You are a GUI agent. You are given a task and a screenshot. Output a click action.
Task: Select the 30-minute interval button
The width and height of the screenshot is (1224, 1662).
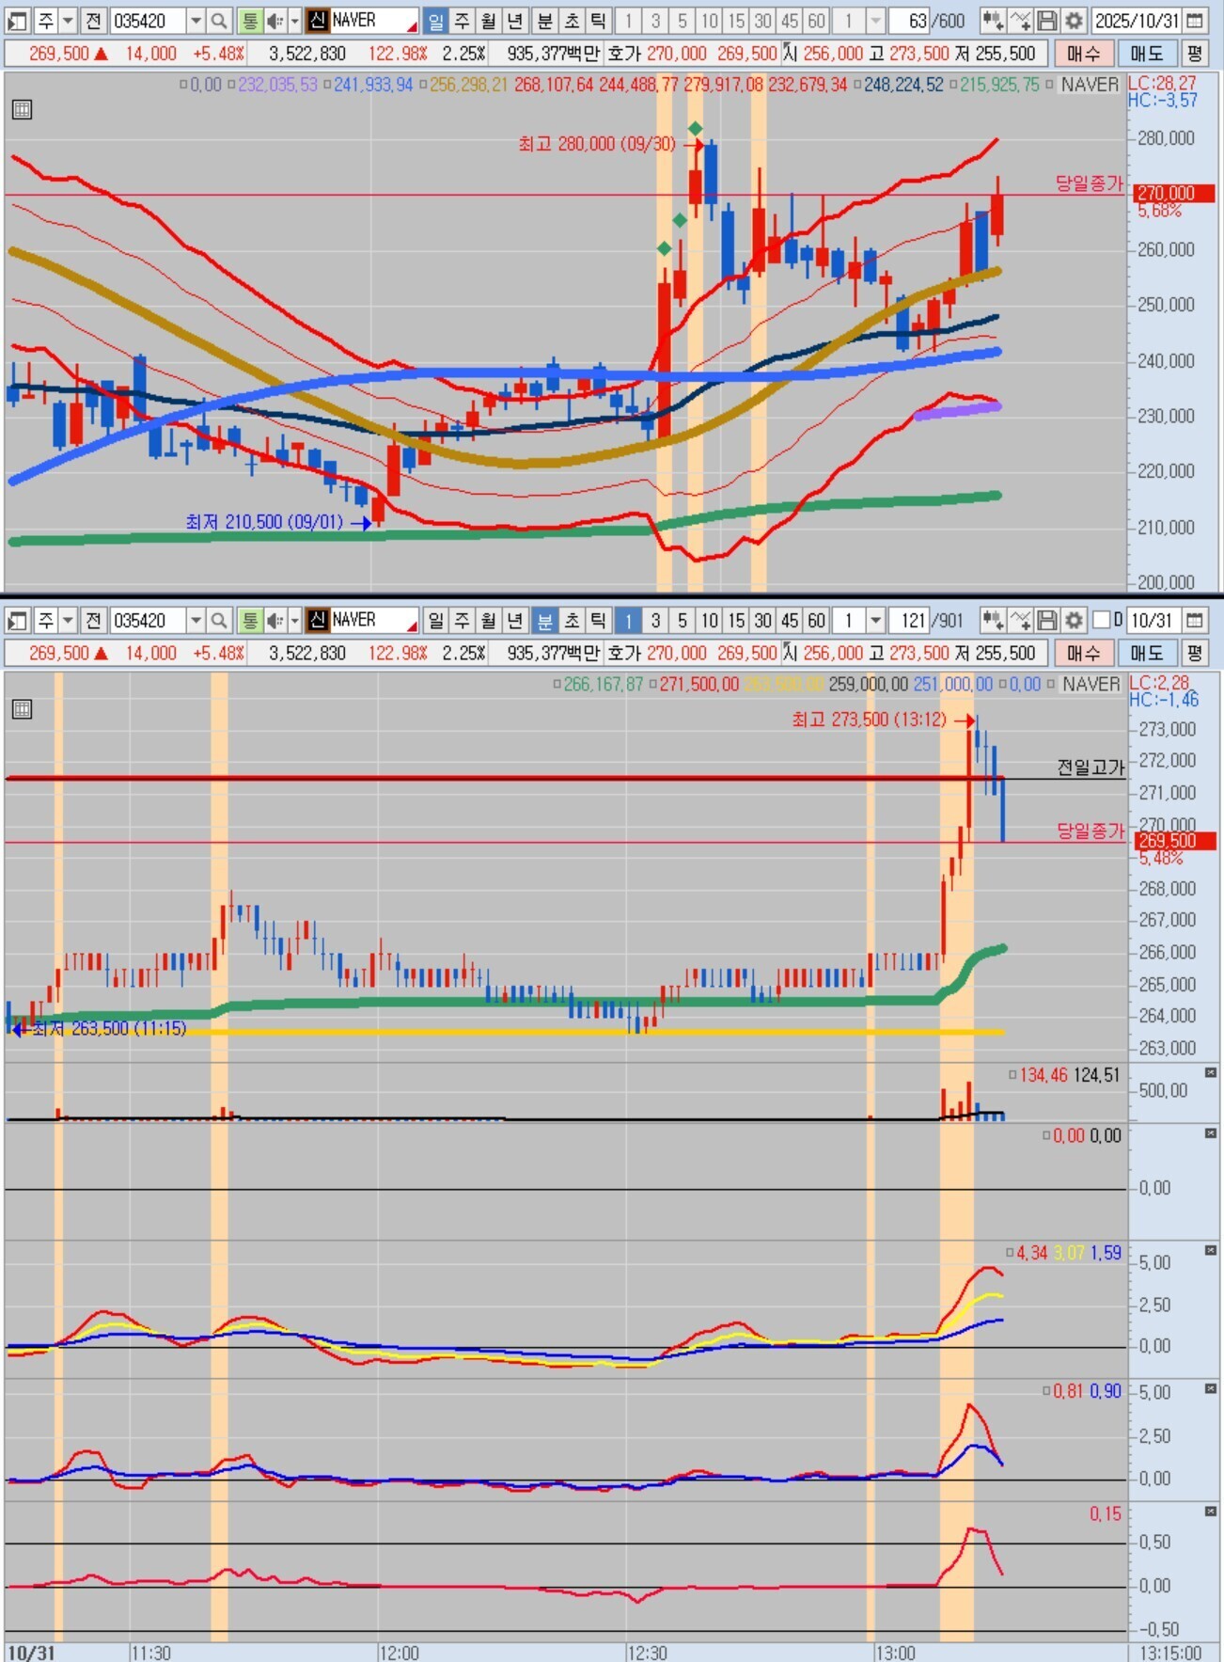(762, 621)
